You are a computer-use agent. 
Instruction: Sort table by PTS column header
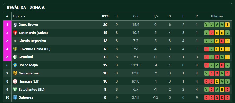(x=105, y=16)
